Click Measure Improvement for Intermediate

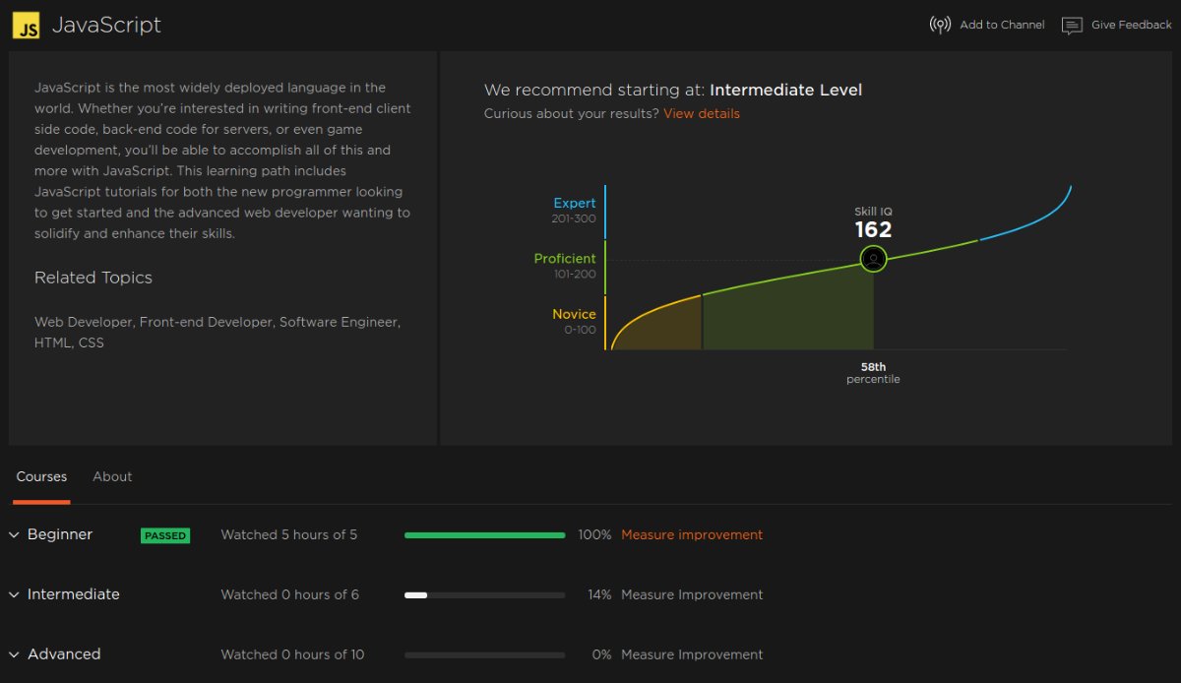[x=691, y=595]
